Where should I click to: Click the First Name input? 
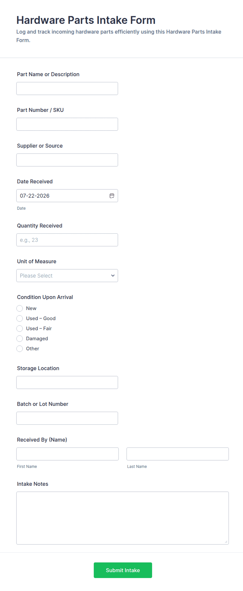click(67, 454)
